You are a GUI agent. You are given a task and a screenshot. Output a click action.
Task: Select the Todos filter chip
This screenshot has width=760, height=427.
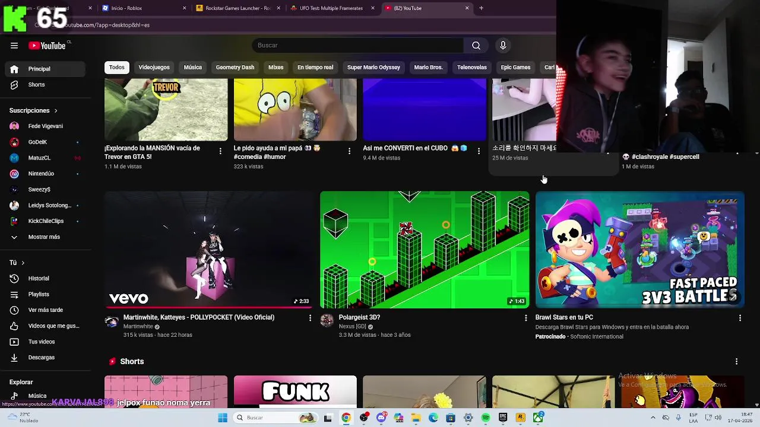[x=117, y=68]
